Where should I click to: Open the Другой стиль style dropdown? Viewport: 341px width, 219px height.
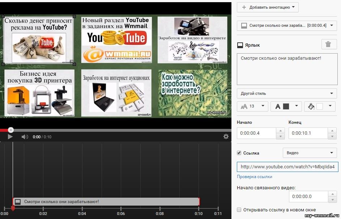(x=287, y=93)
